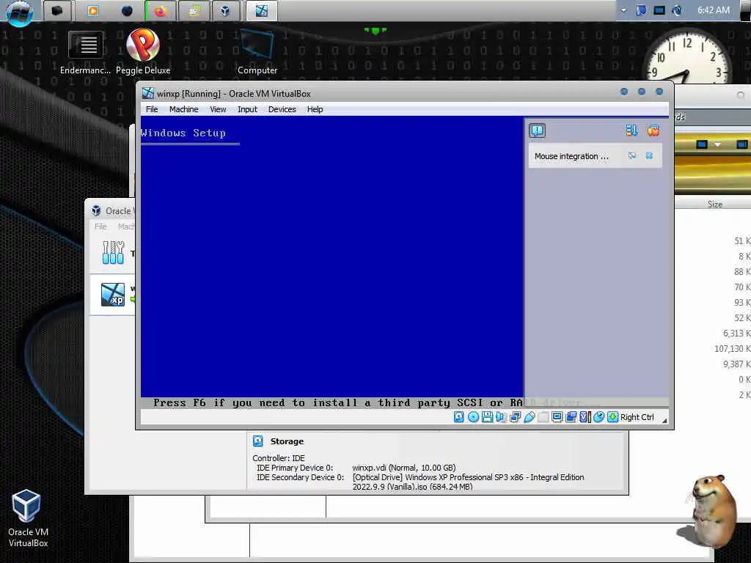The height and width of the screenshot is (563, 751).
Task: Click Oracle VM VirtualBox desktop shortcut
Action: coord(27,518)
